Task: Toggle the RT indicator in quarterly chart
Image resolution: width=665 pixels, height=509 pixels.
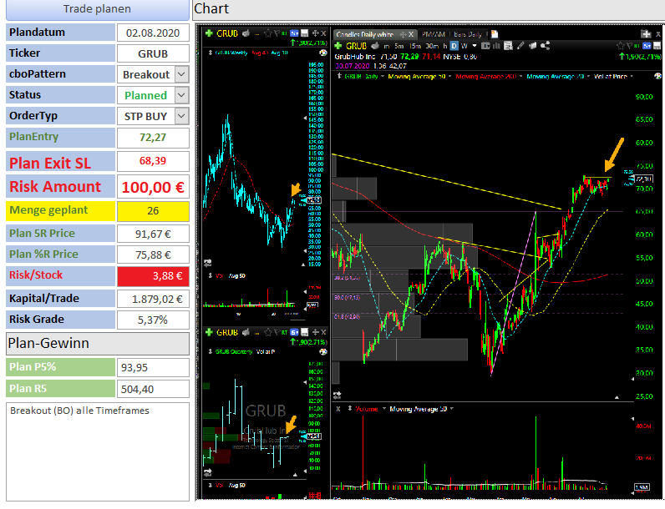Action: [x=284, y=332]
